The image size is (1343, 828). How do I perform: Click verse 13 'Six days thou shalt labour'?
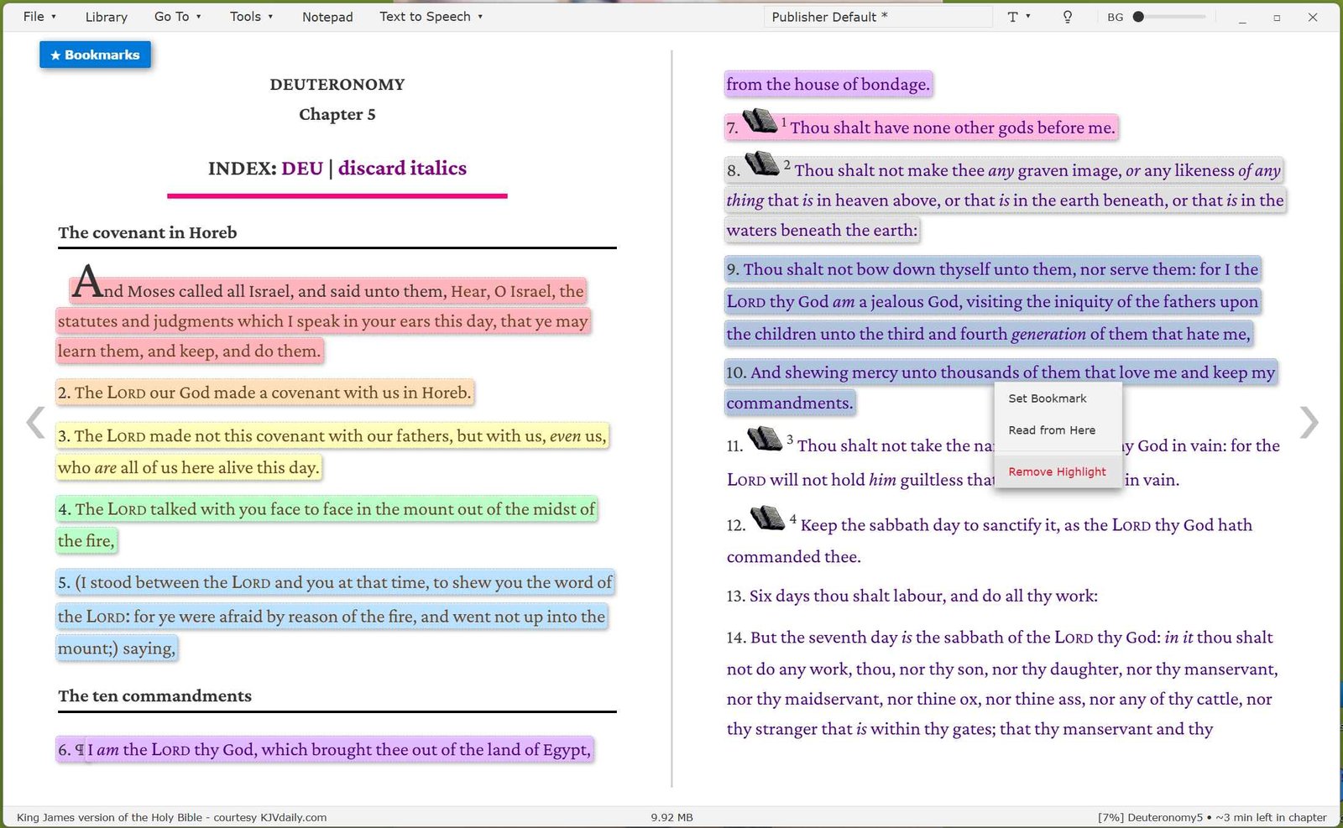point(912,596)
